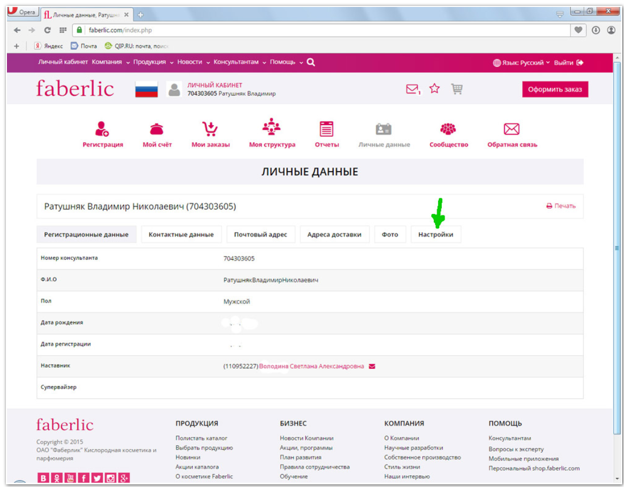Open the Twitter social icon in footer

point(97,478)
